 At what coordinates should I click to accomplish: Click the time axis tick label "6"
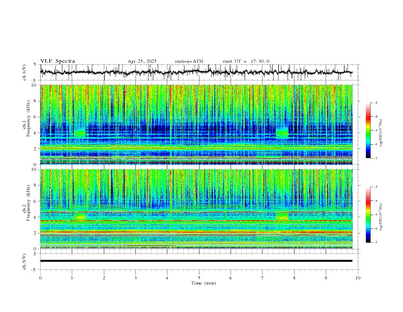click(231, 278)
